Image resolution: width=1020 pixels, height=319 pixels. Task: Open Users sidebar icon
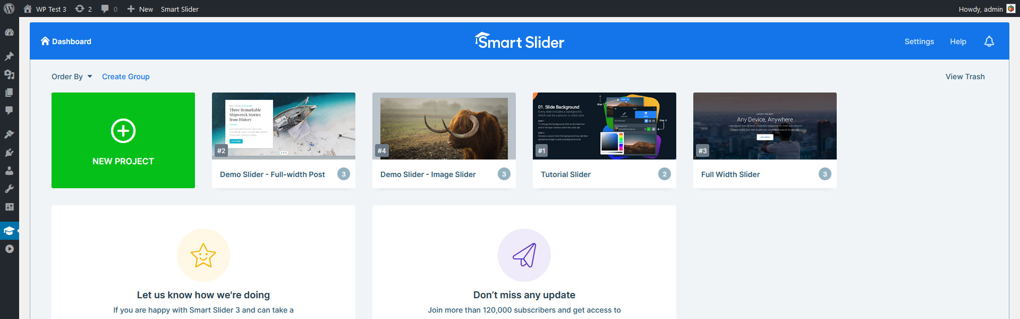click(9, 171)
